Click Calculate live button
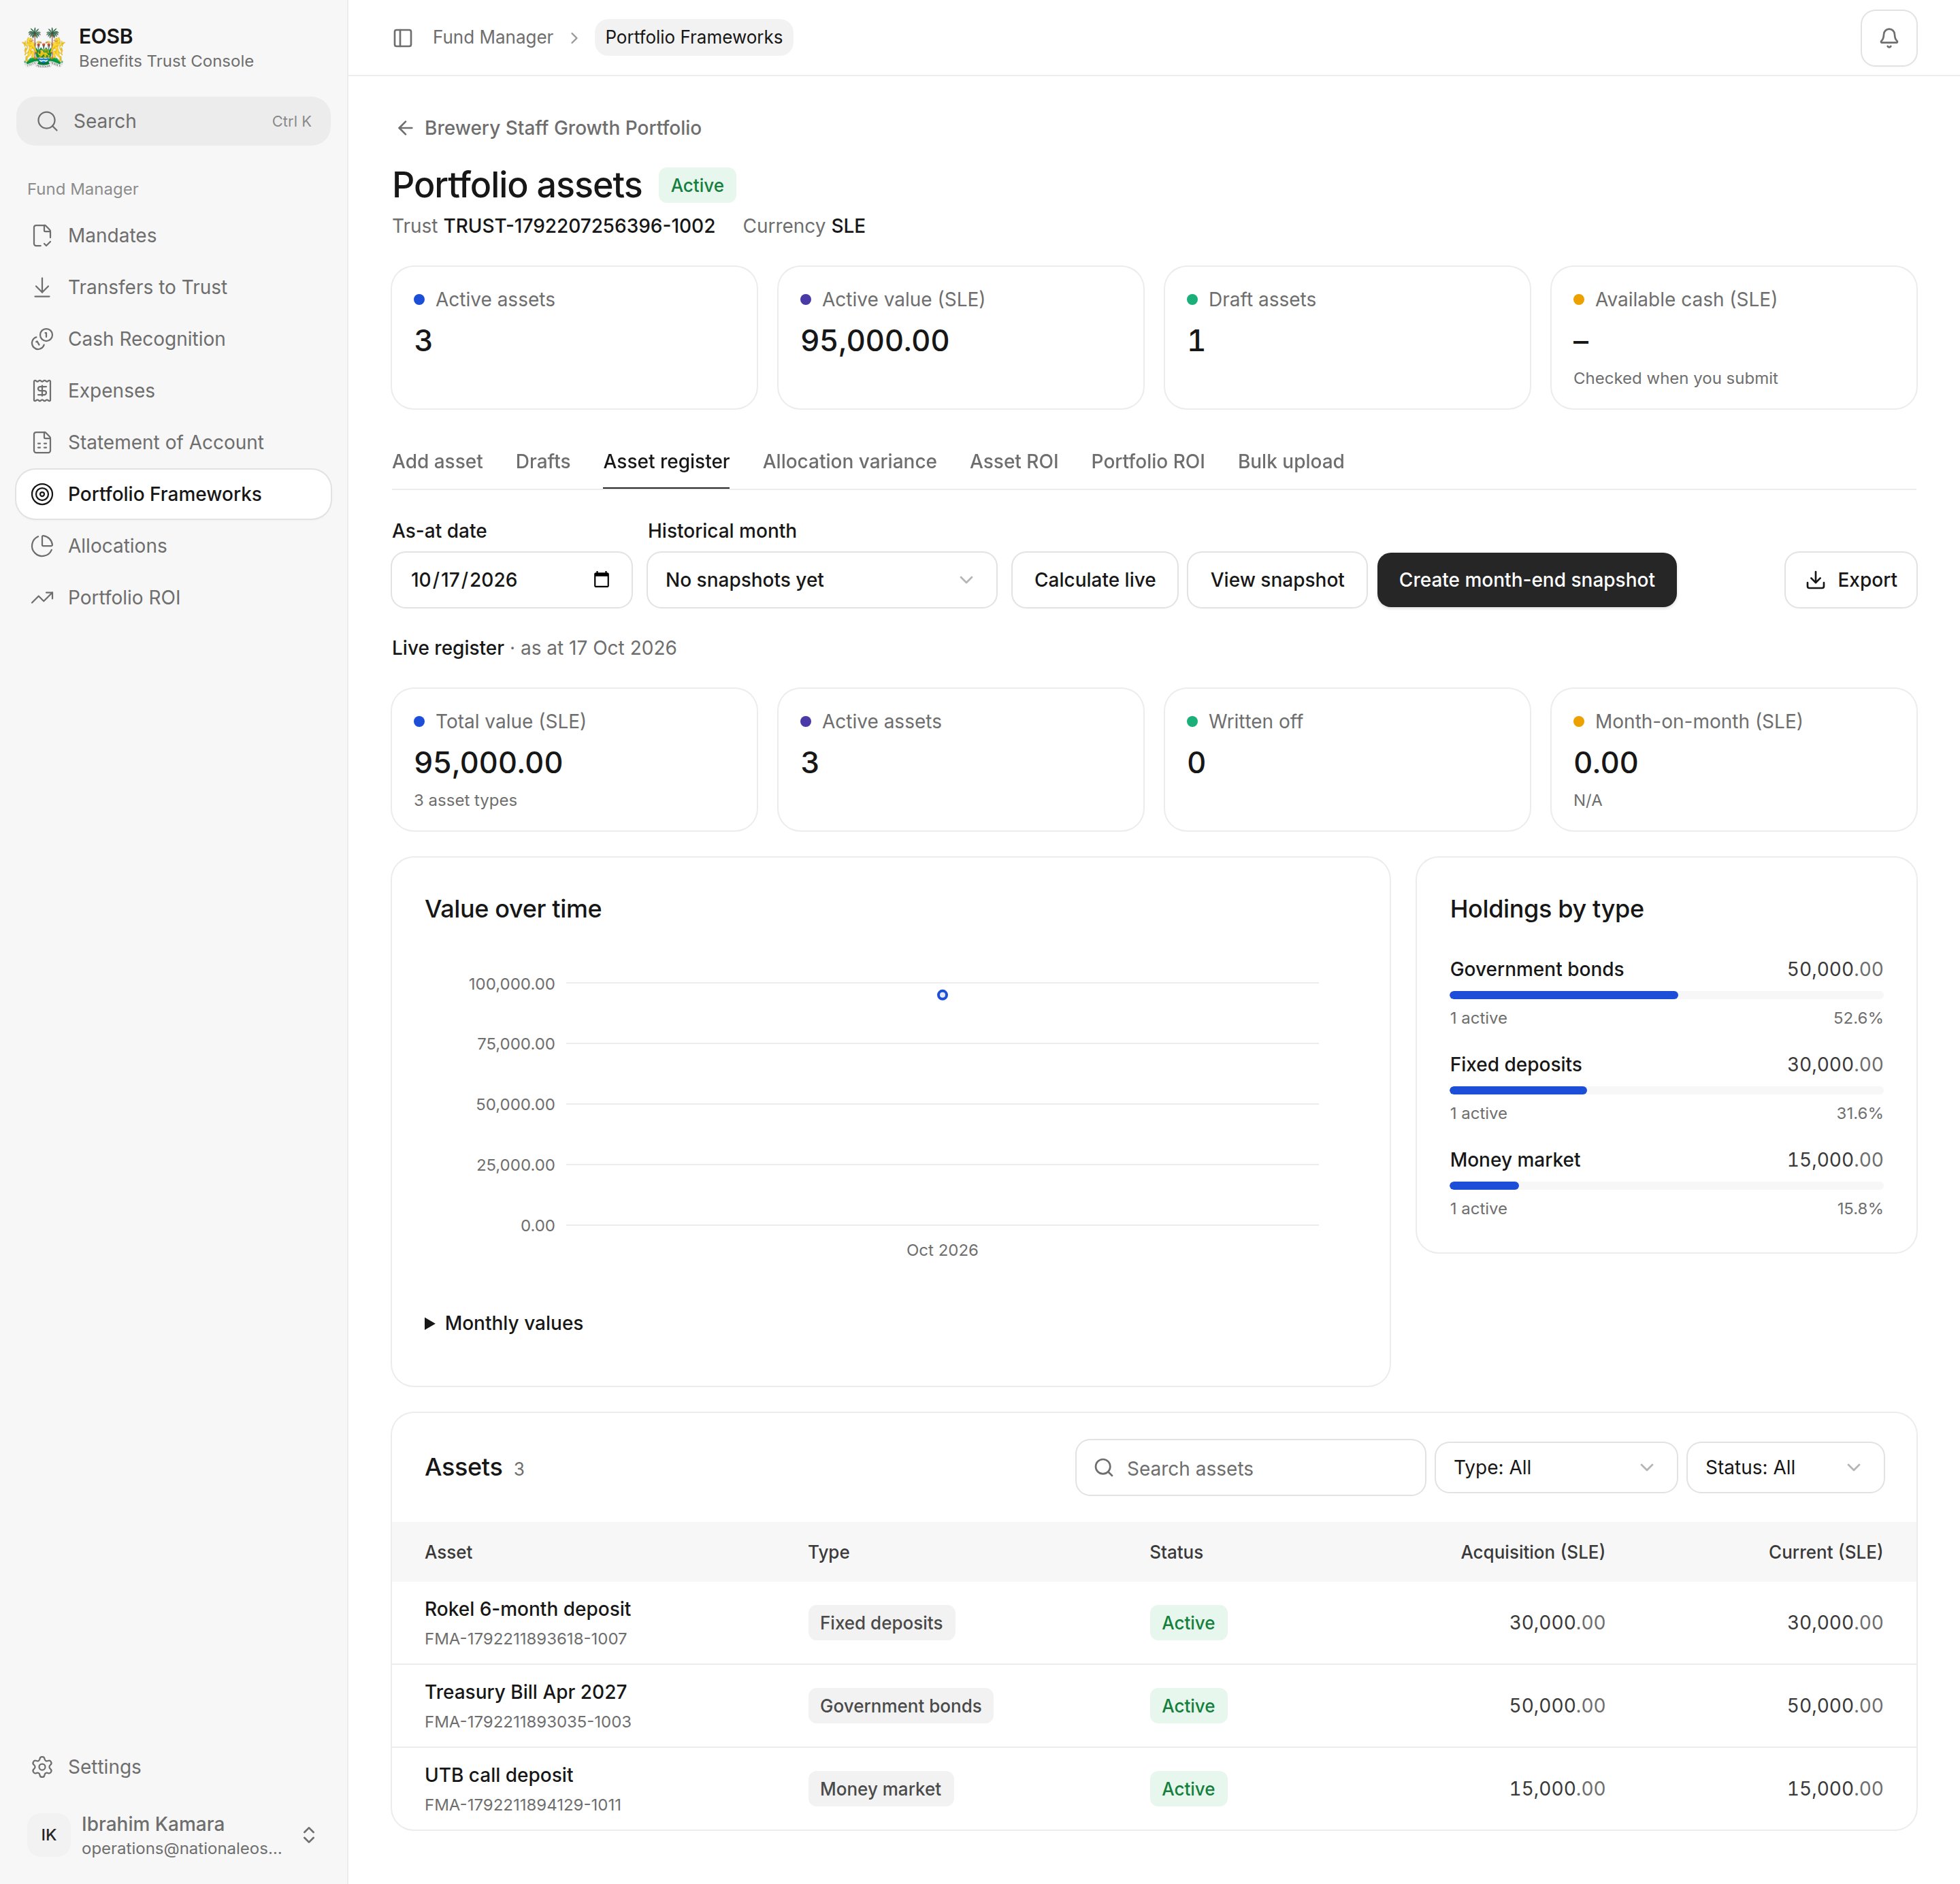Screen dimensions: 1960x1884 (x=1094, y=580)
